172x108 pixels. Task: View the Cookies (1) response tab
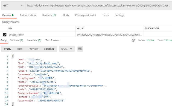coord(16,40)
